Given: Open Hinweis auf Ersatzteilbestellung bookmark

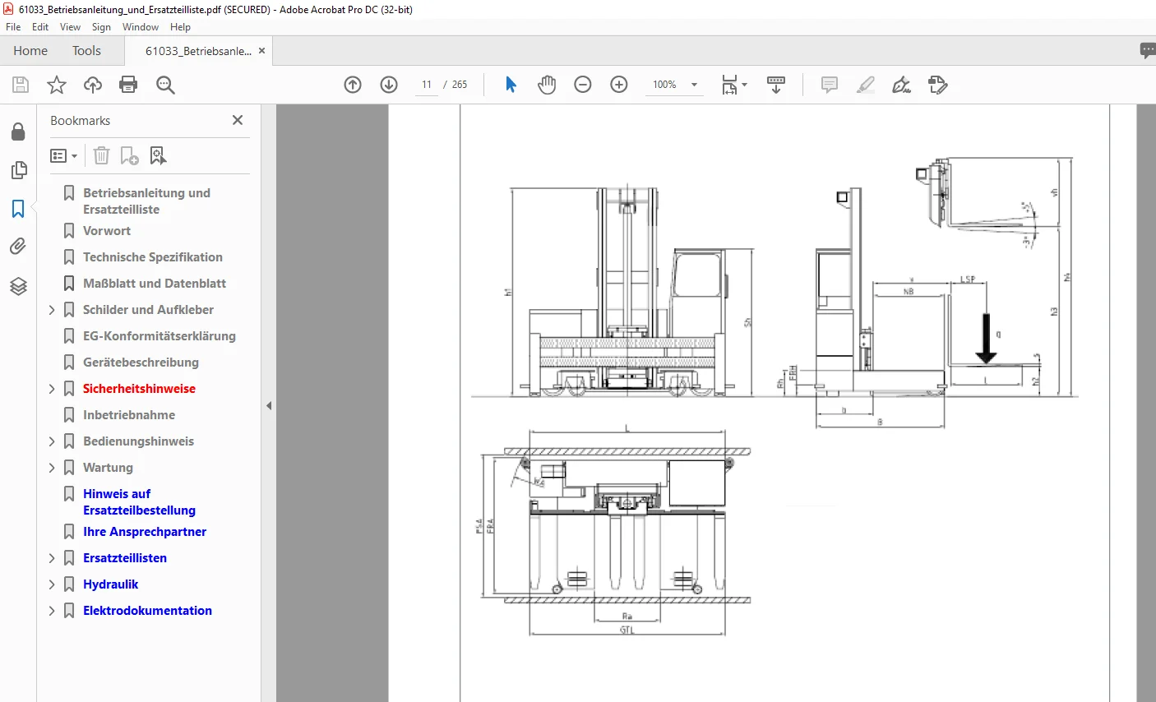Looking at the screenshot, I should (139, 502).
